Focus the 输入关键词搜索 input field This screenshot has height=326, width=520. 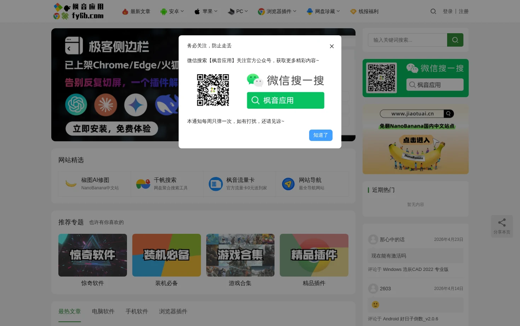pyautogui.click(x=408, y=40)
